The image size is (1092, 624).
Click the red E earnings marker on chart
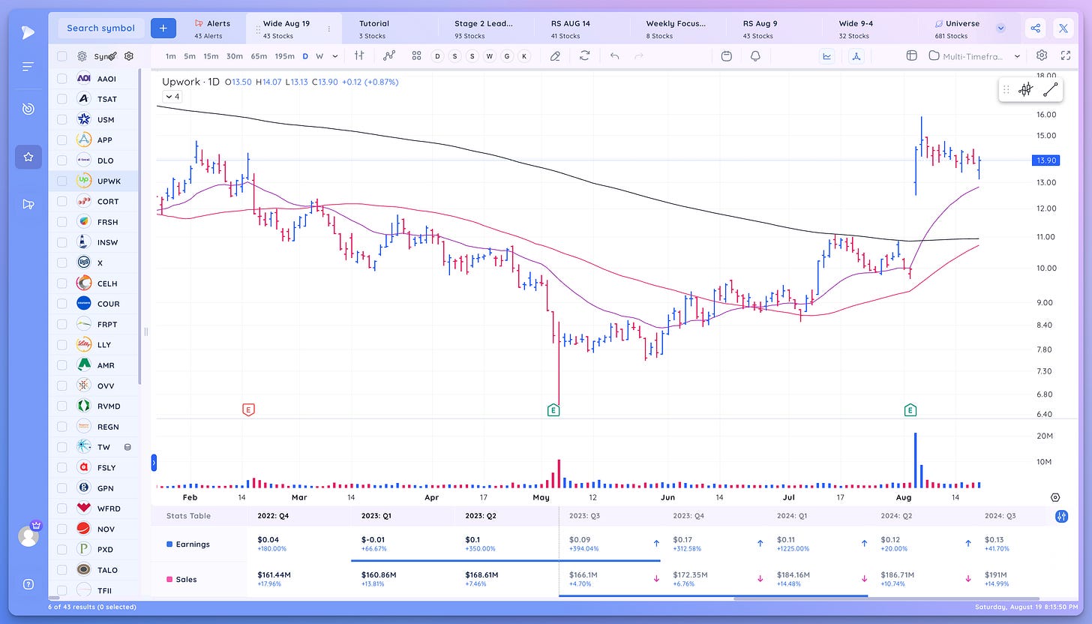point(249,409)
